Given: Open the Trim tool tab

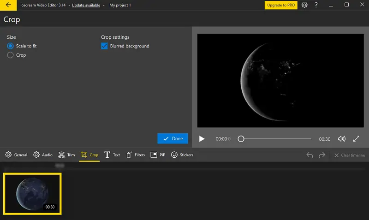Looking at the screenshot, I should tap(66, 155).
